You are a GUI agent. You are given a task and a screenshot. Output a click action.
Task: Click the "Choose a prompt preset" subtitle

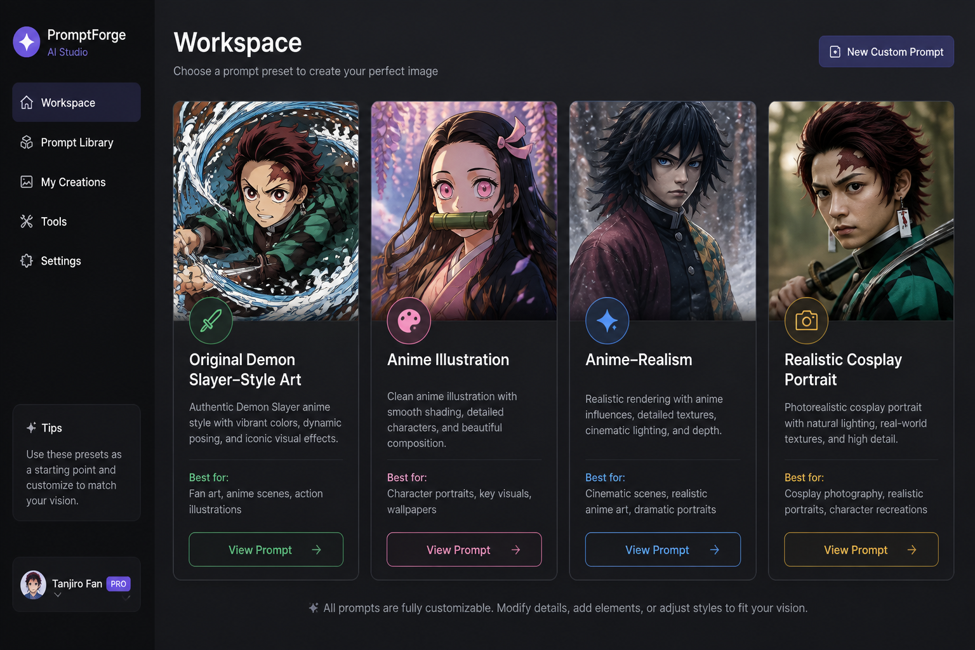(x=305, y=71)
